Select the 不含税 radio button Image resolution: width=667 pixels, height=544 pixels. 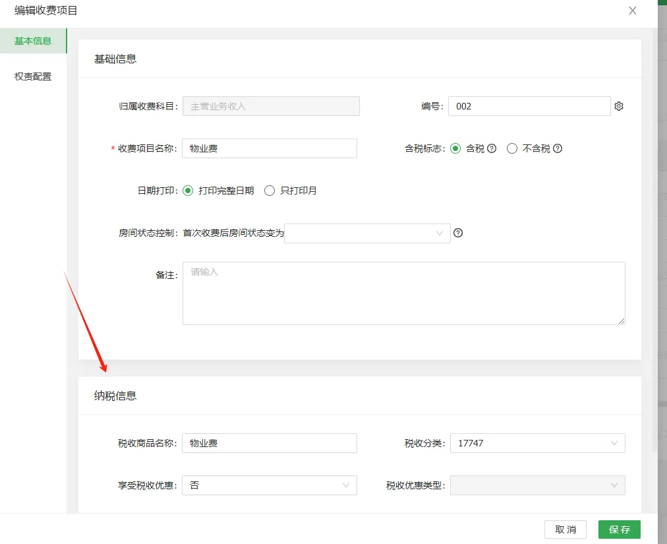coord(512,148)
